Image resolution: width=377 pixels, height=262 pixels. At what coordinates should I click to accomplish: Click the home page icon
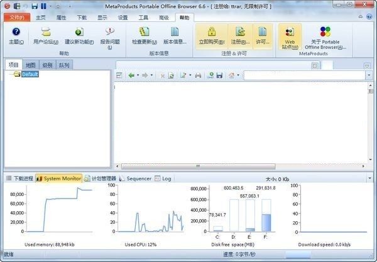pyautogui.click(x=231, y=75)
